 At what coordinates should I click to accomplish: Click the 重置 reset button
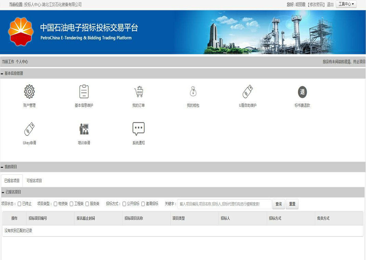tap(292, 204)
